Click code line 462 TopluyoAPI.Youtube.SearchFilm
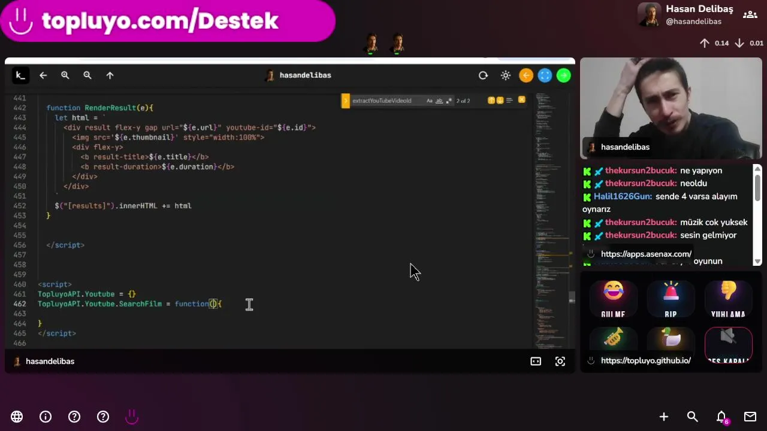 [x=129, y=304]
